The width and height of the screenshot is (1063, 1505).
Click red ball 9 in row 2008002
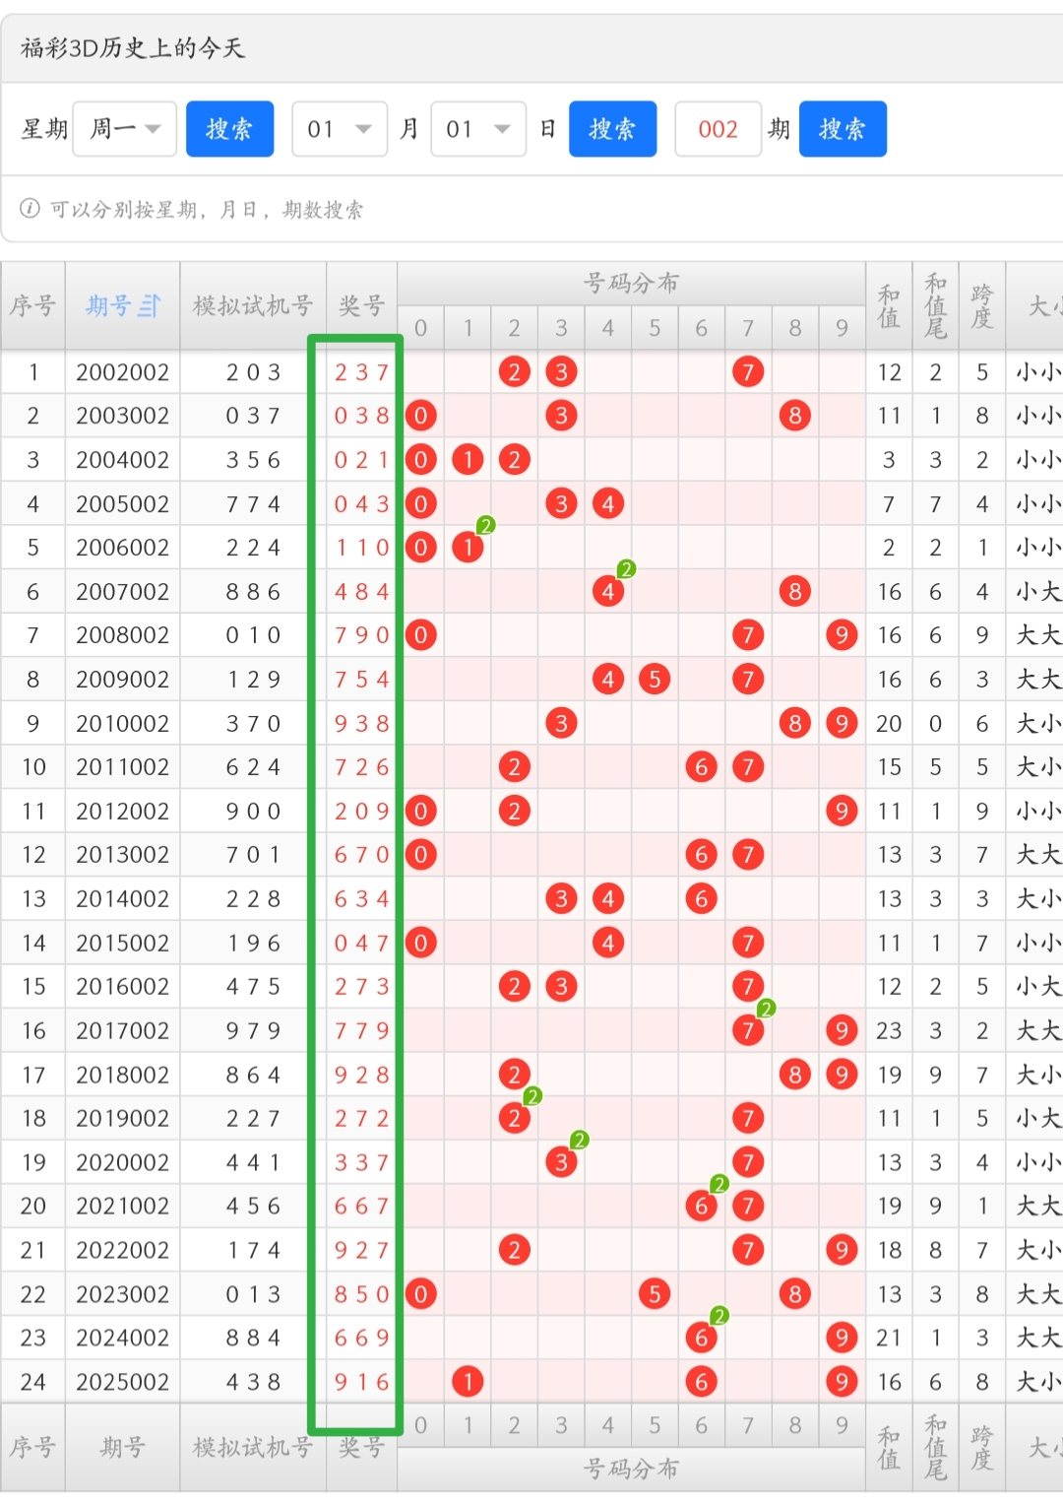[841, 635]
